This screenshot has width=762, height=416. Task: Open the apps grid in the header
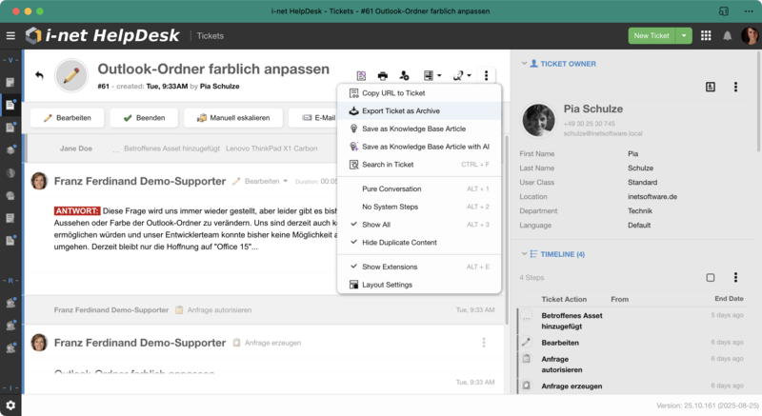[706, 35]
